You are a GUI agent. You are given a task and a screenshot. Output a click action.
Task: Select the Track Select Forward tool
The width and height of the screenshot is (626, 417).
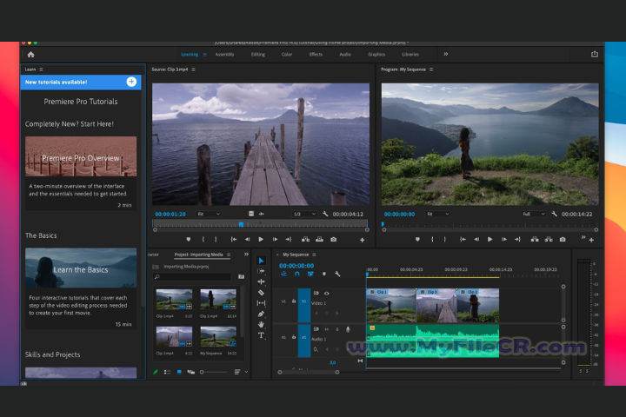coord(261,271)
